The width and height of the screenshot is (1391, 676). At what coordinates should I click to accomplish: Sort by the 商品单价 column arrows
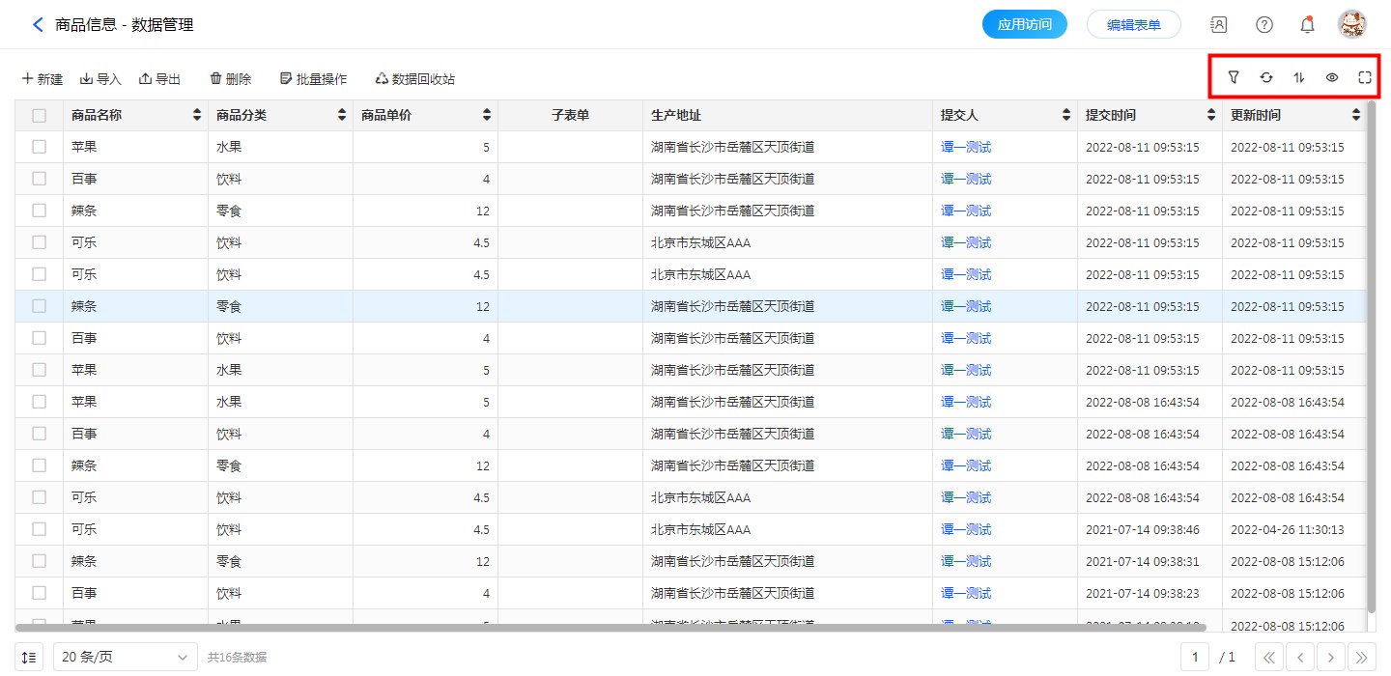[x=487, y=116]
